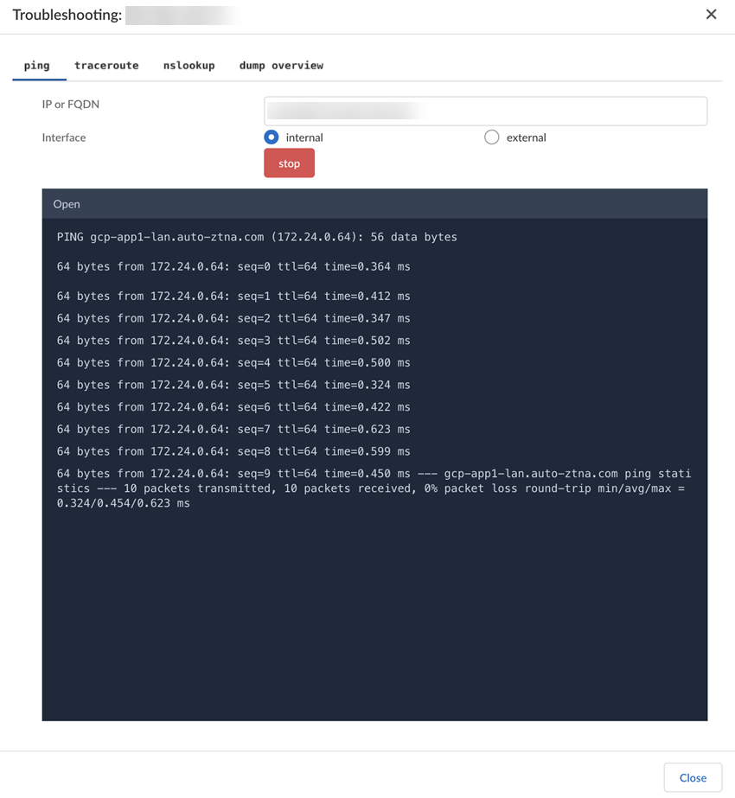Select the ping tab
The width and height of the screenshot is (735, 798).
pos(37,65)
